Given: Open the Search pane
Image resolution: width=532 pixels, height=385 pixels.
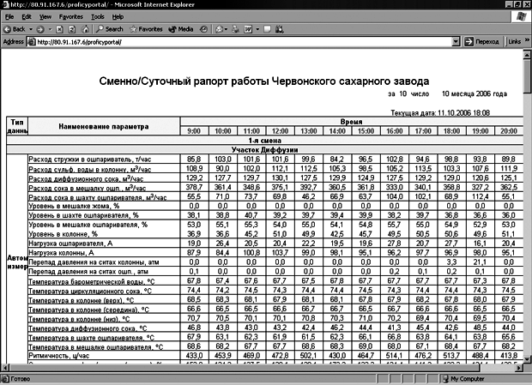Looking at the screenshot, I should (x=109, y=29).
